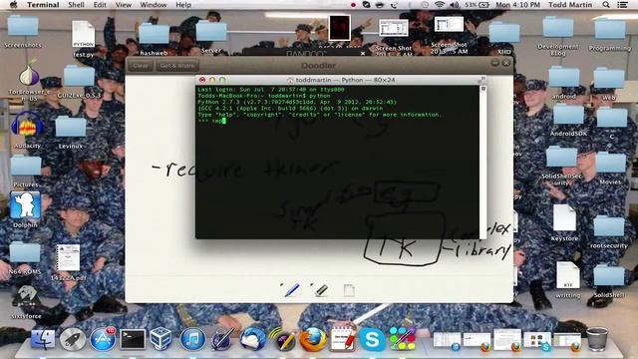638x359 pixels.
Task: Click the Python prompt line in Terminal
Action: coord(211,121)
